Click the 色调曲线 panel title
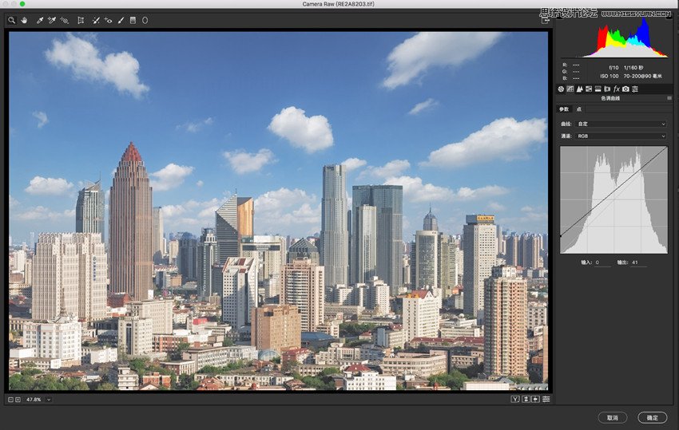 click(x=610, y=98)
